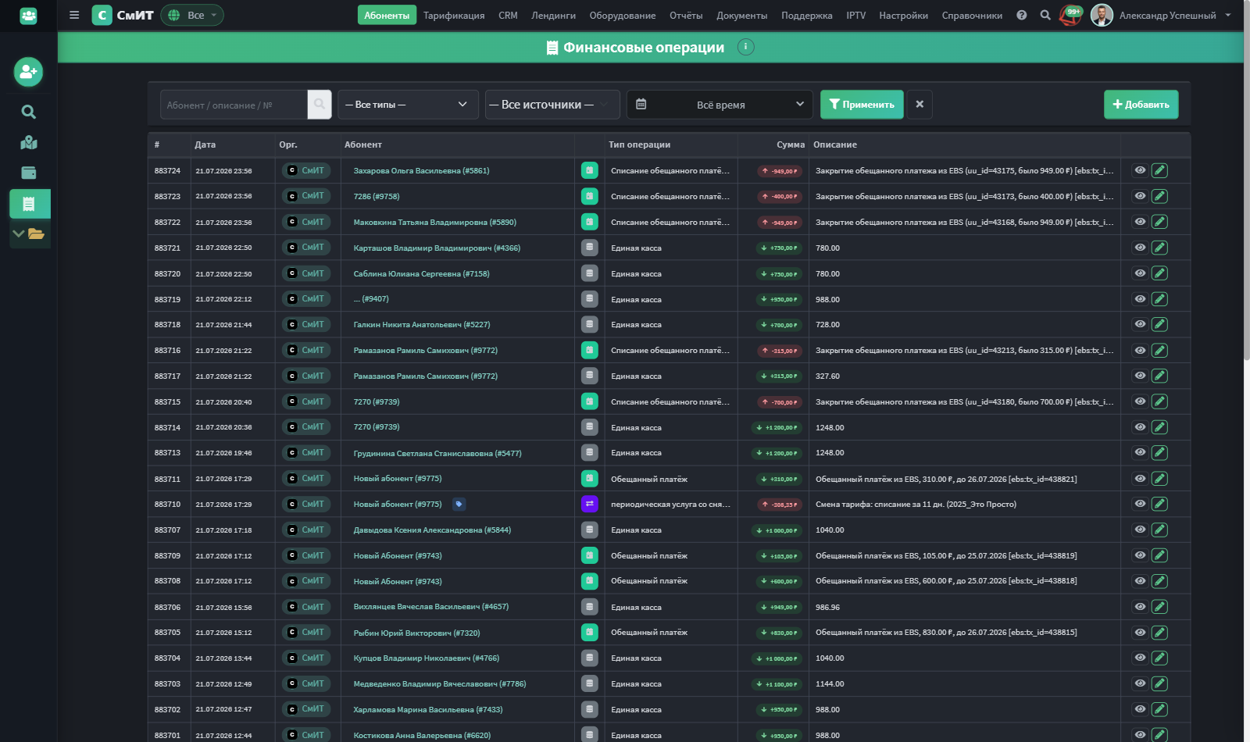Click the Применить filter button
Viewport: 1250px width, 742px height.
tap(862, 104)
